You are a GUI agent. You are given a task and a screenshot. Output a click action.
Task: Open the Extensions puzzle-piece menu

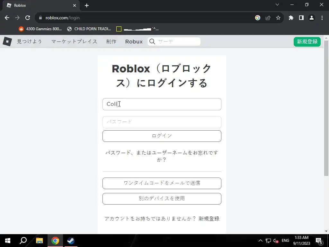(291, 18)
